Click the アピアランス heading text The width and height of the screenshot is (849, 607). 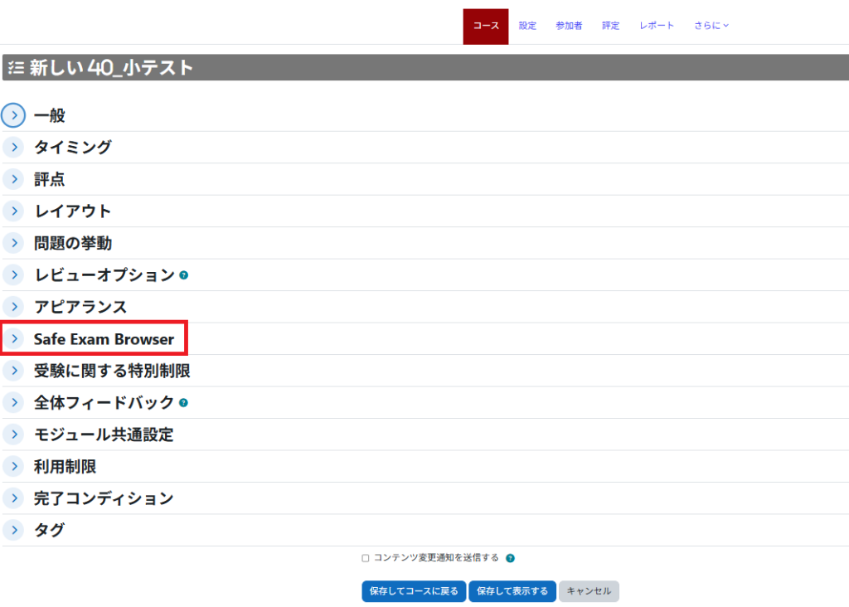[80, 307]
